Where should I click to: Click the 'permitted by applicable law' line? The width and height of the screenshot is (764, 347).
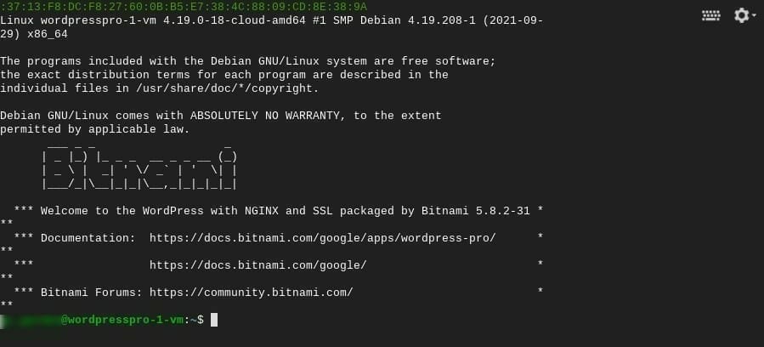click(94, 129)
